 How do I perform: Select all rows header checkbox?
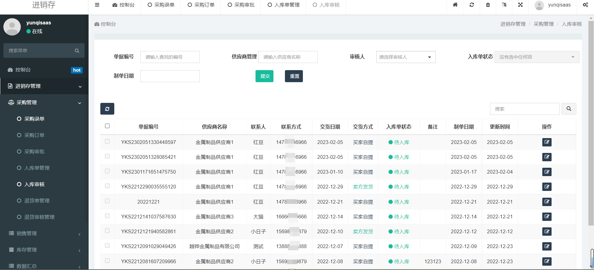(107, 126)
